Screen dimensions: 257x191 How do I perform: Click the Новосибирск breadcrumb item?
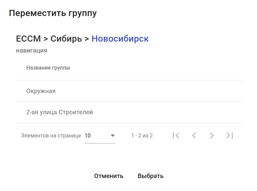[120, 39]
